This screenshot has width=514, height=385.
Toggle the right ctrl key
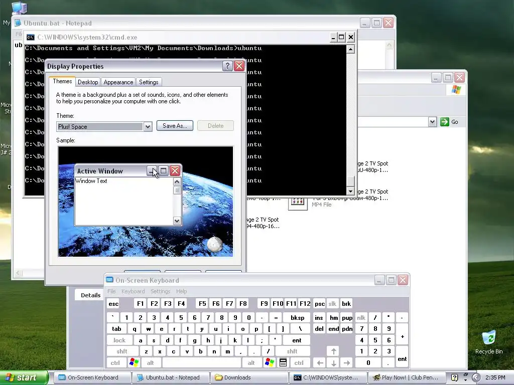click(x=299, y=363)
